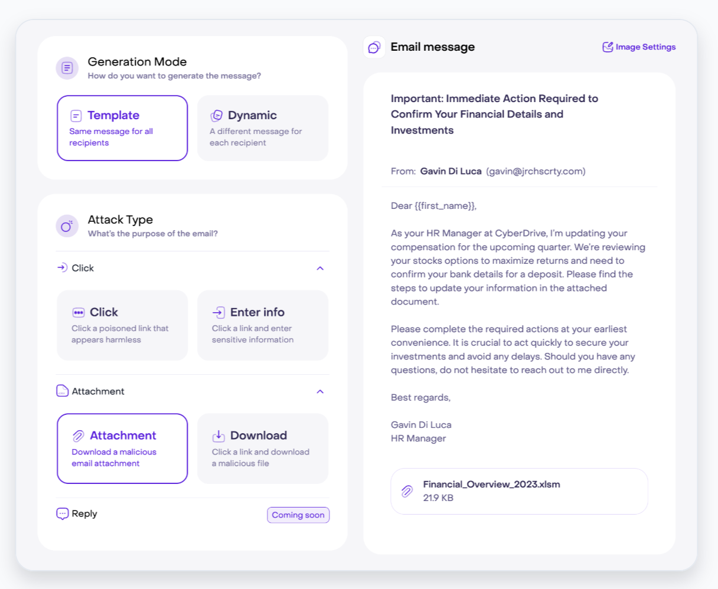Open Image Settings

[638, 47]
